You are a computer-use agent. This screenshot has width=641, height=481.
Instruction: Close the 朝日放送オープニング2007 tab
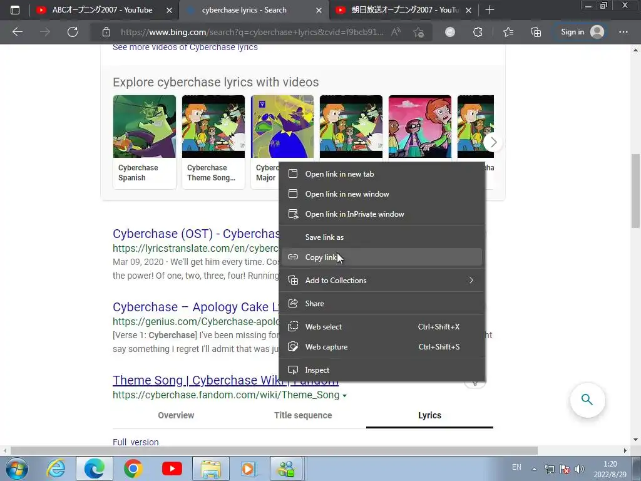469,10
